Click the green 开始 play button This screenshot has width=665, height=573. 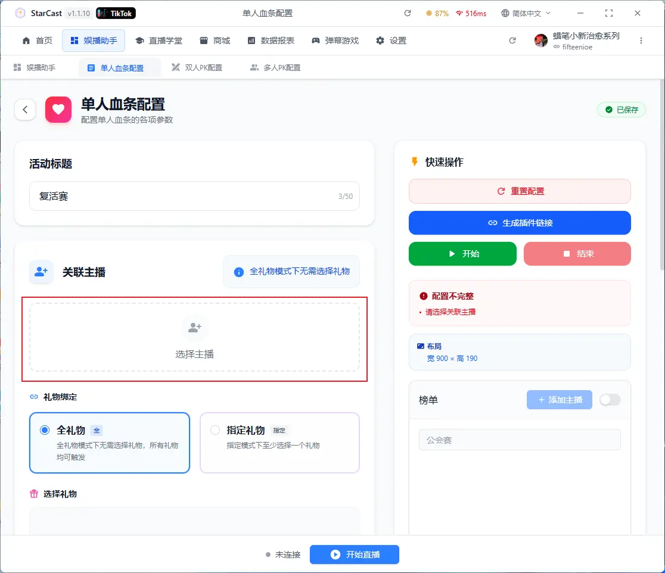[462, 254]
